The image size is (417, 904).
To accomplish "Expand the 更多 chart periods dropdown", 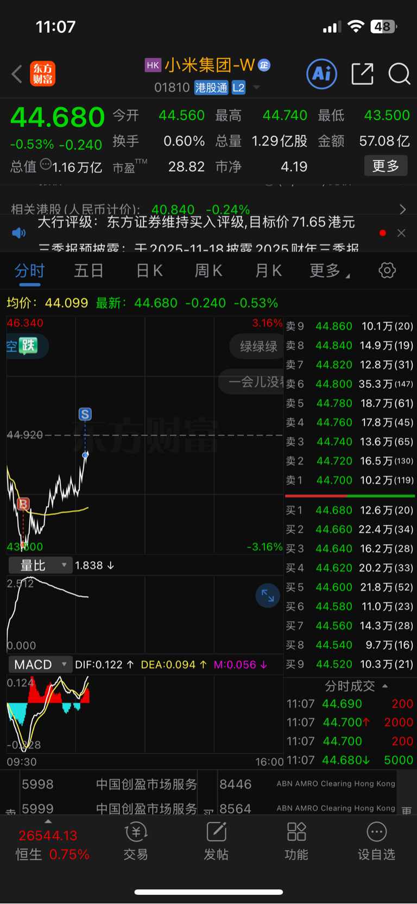I will click(329, 271).
